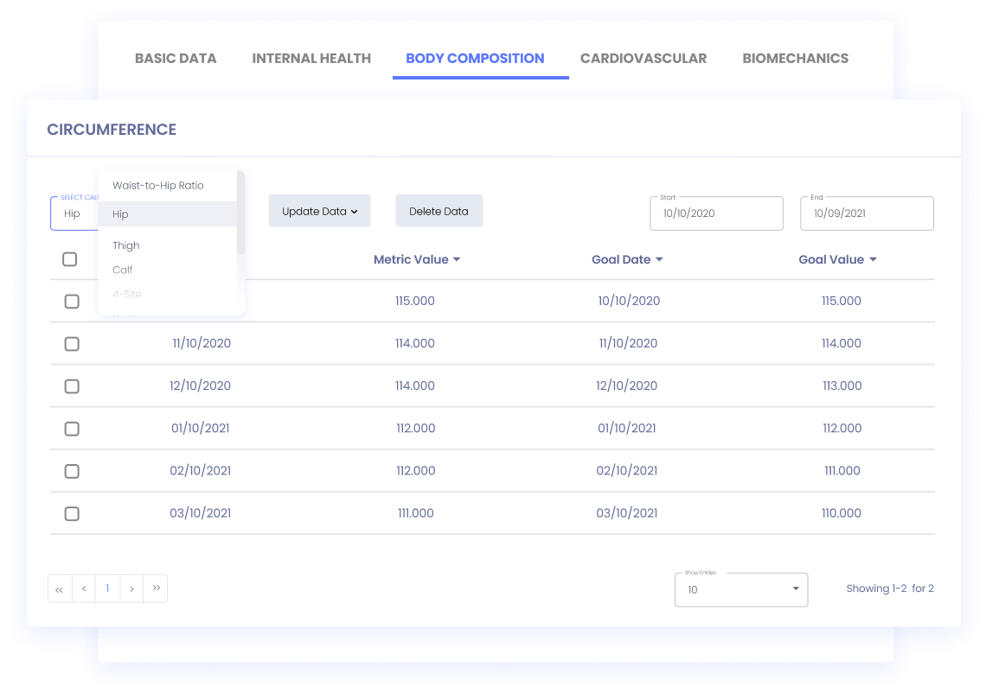Viewport: 986px width, 694px height.
Task: Select the 12/10/2020 row checkbox
Action: pos(72,386)
